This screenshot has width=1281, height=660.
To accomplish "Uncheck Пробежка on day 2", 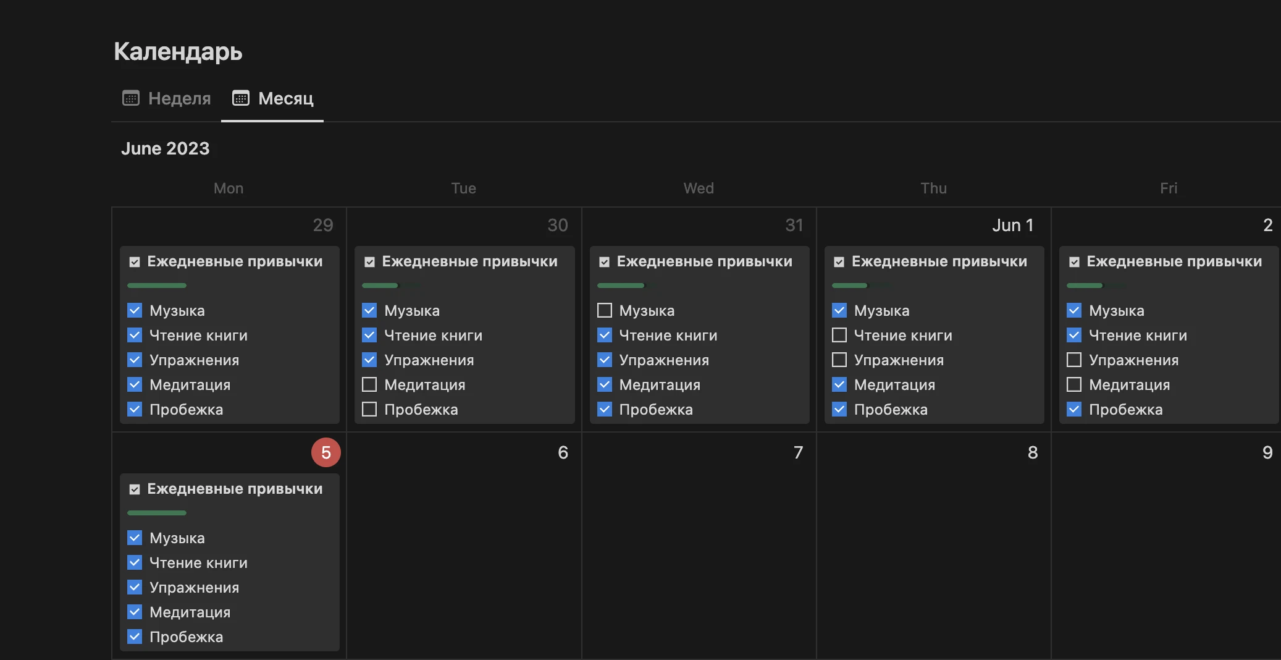I will (x=1074, y=409).
